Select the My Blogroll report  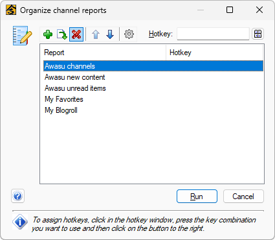click(153, 110)
